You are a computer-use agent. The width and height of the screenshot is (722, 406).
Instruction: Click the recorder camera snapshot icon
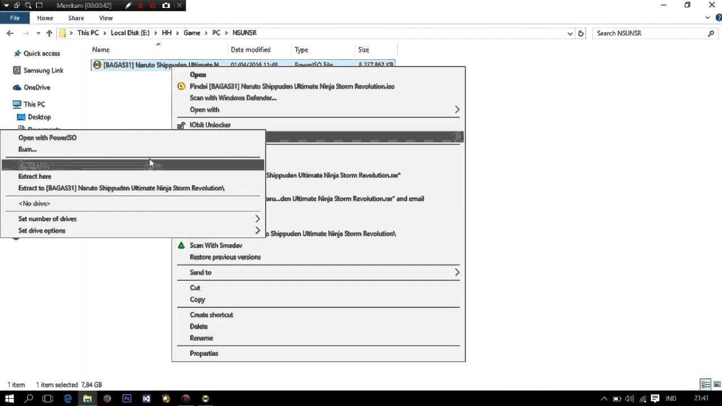(166, 5)
